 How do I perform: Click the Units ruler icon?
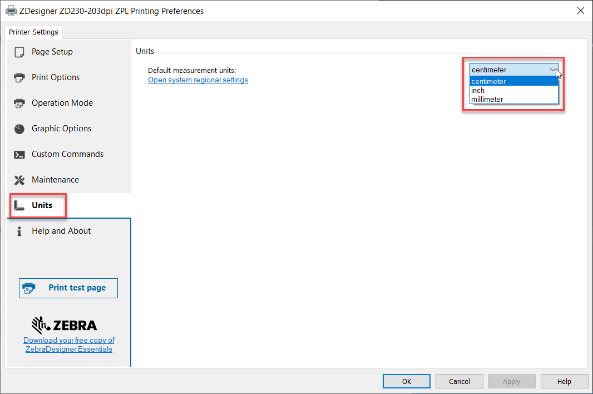pos(19,205)
